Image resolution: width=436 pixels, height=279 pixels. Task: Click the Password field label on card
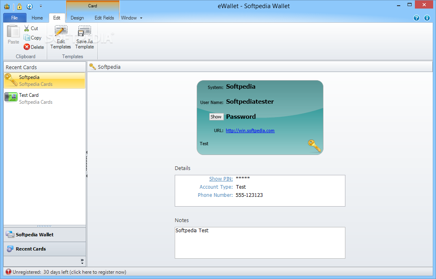pyautogui.click(x=241, y=117)
